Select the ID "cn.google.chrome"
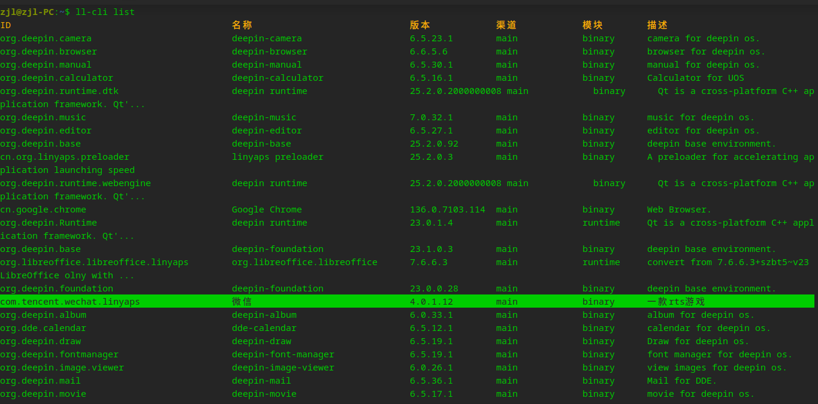 (43, 209)
